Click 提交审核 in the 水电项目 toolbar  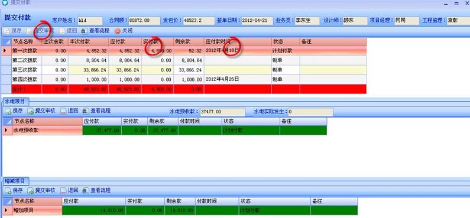click(x=41, y=111)
